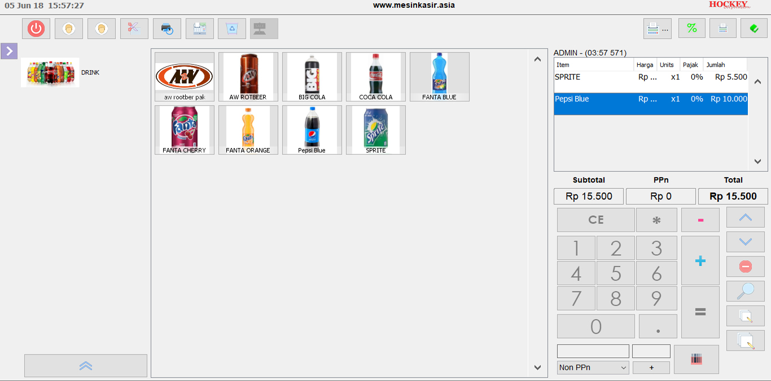The height and width of the screenshot is (381, 771).
Task: Tap keypad number 8
Action: (x=616, y=298)
